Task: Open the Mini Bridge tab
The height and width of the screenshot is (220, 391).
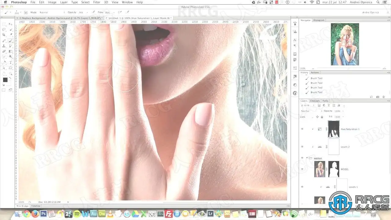Action: [x=23, y=206]
